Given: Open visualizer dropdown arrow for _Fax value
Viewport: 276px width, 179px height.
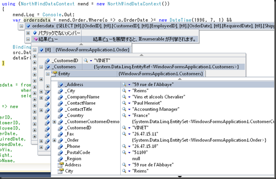Looking at the screenshot, I should [129, 134].
